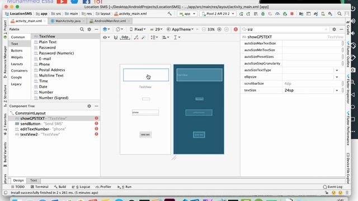Open the Build tool window
Viewport: 358px width, 201px height.
(60, 187)
